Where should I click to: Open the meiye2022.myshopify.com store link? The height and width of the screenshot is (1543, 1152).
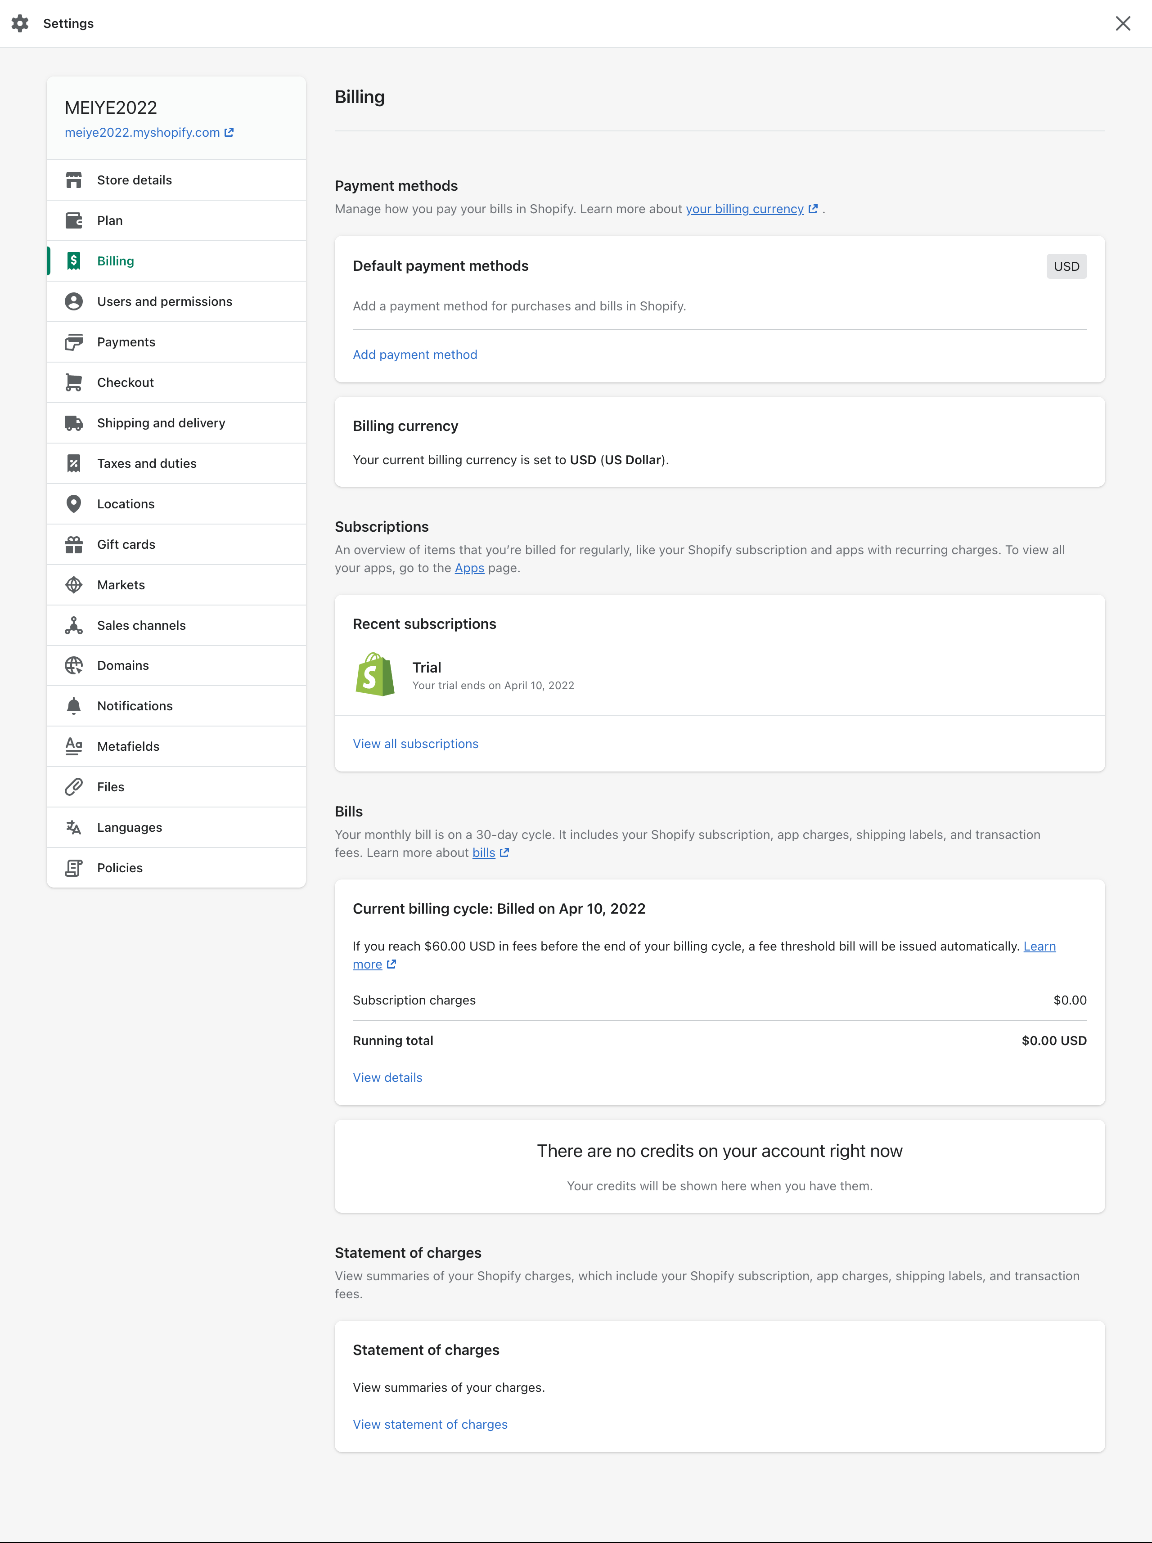tap(142, 132)
